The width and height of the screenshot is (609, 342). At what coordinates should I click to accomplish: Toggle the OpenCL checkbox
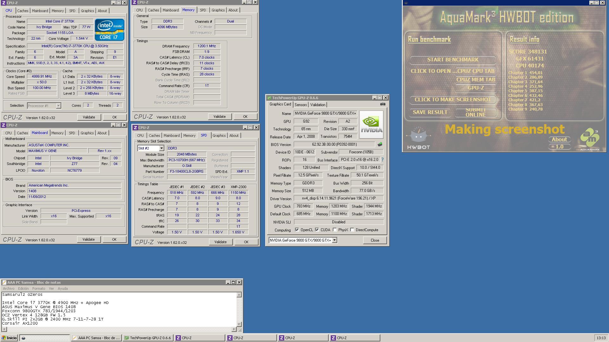[297, 230]
